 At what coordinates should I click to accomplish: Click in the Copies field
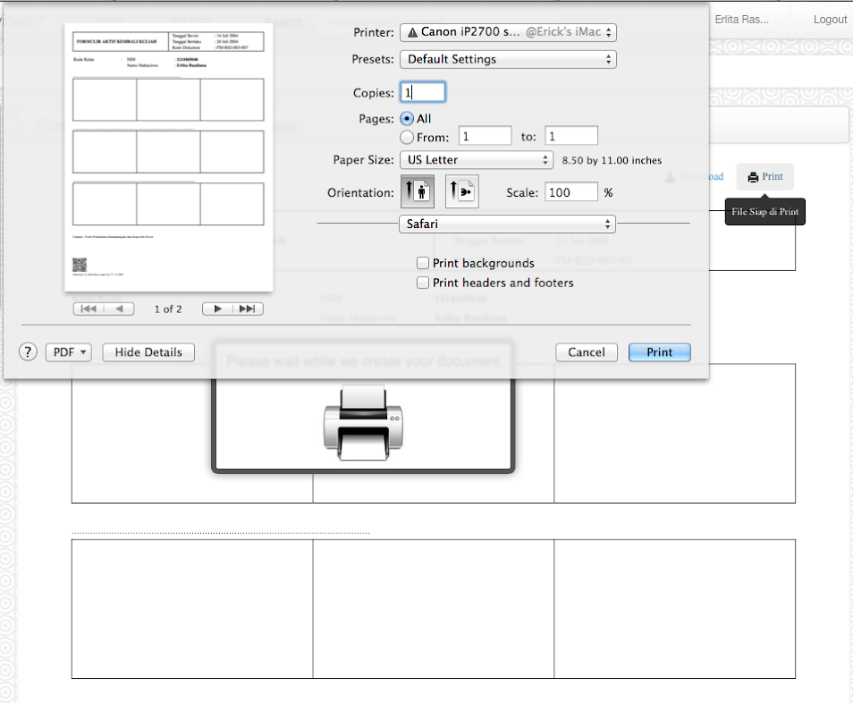(423, 92)
